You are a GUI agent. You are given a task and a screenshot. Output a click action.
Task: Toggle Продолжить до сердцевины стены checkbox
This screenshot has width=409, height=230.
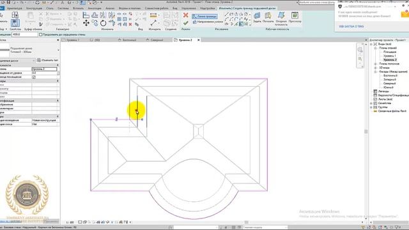pyautogui.click(x=40, y=34)
